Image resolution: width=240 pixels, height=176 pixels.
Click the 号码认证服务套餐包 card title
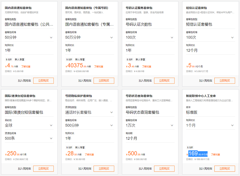139,8
